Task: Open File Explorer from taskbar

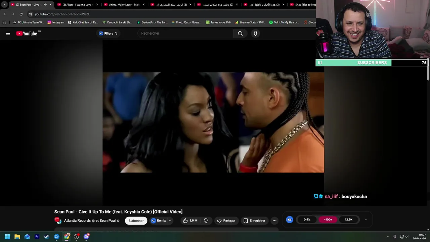Action: pyautogui.click(x=17, y=237)
